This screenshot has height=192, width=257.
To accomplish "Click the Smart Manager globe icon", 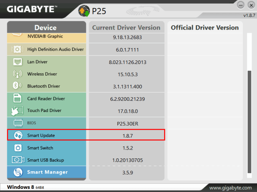I will click(x=18, y=172).
